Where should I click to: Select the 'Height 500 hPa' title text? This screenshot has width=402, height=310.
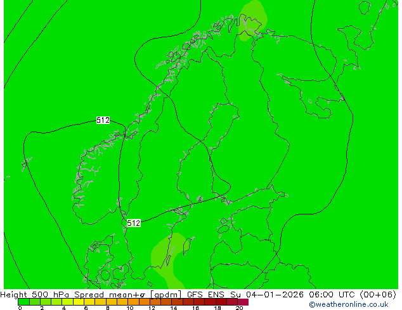[x=35, y=294]
